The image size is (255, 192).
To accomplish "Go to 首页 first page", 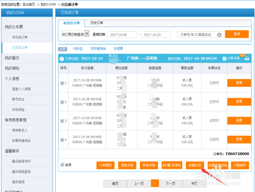I will click(x=115, y=184).
